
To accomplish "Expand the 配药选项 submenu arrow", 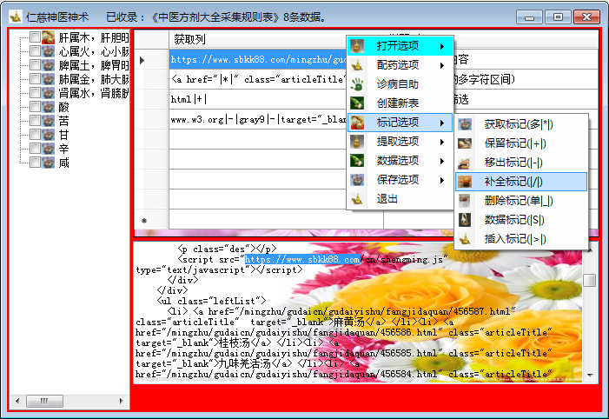I will pyautogui.click(x=442, y=65).
